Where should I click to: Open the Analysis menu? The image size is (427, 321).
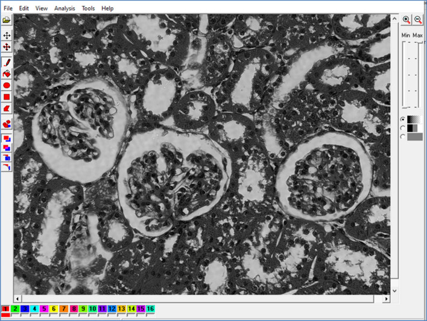65,8
